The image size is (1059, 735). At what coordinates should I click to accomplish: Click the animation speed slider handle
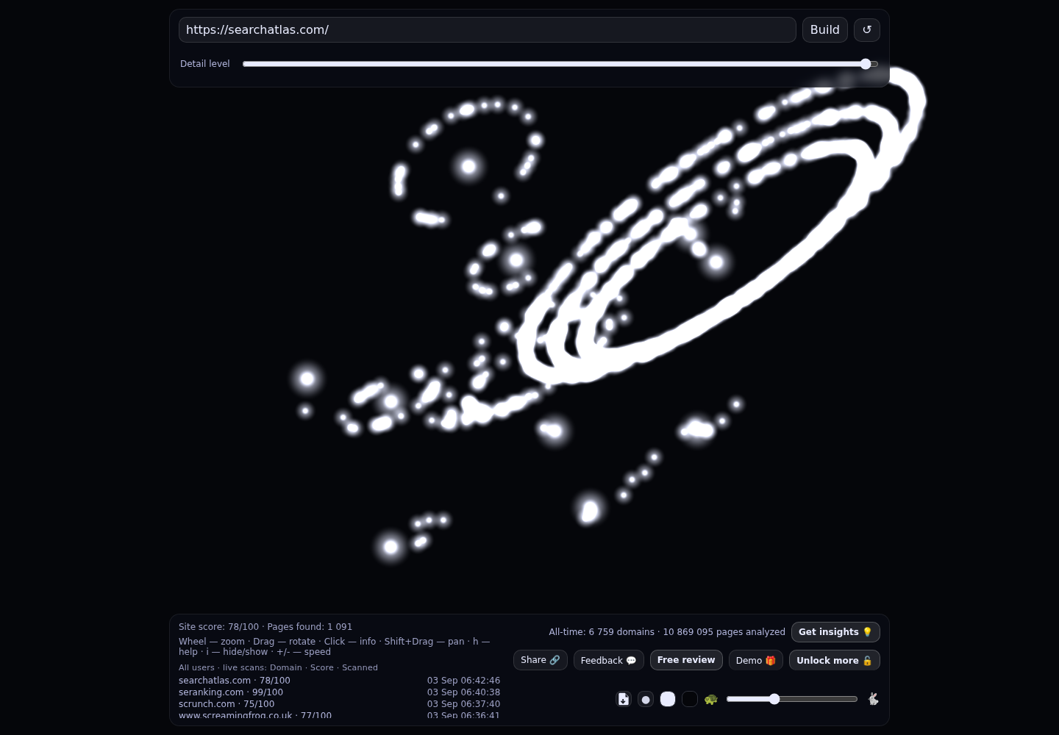[774, 699]
